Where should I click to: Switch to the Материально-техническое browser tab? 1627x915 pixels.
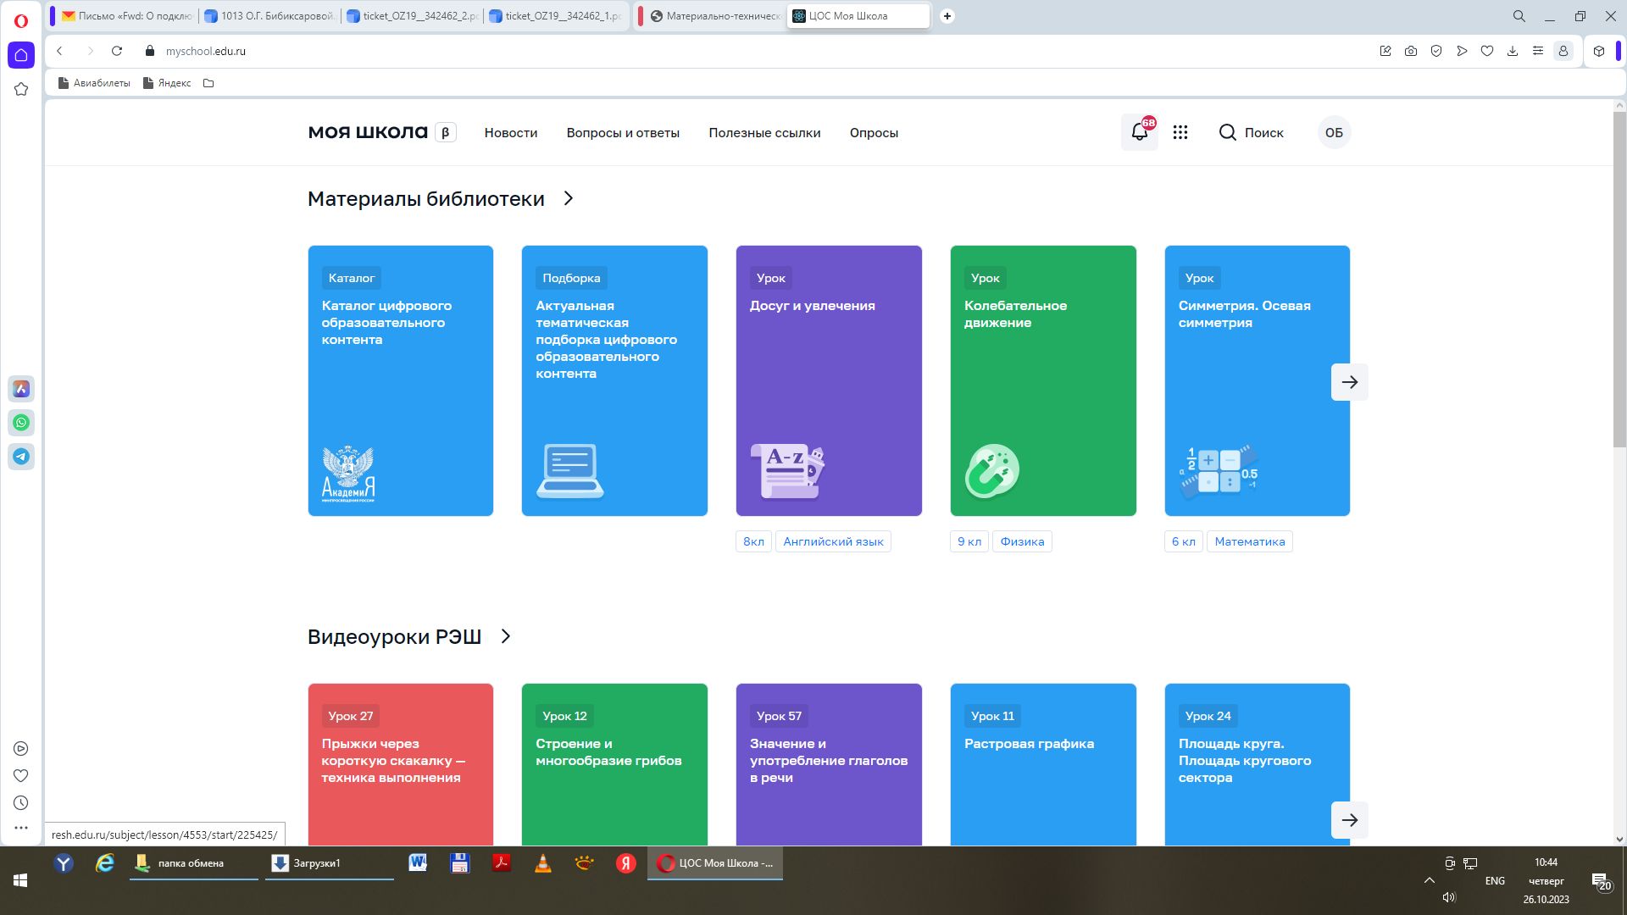pyautogui.click(x=716, y=16)
